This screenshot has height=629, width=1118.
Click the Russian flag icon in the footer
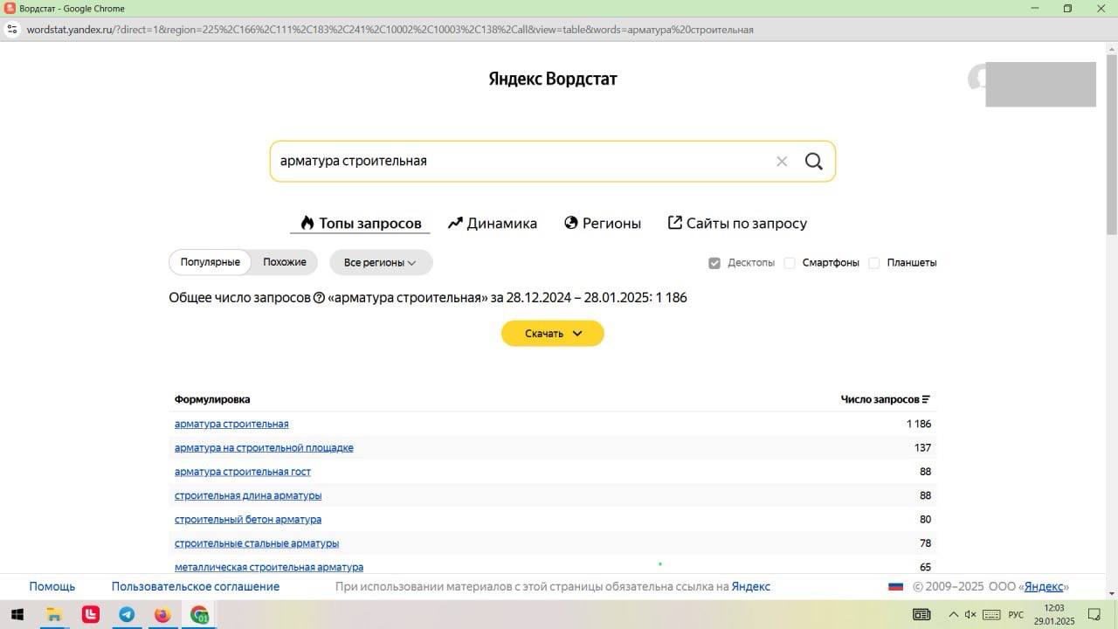pyautogui.click(x=895, y=586)
